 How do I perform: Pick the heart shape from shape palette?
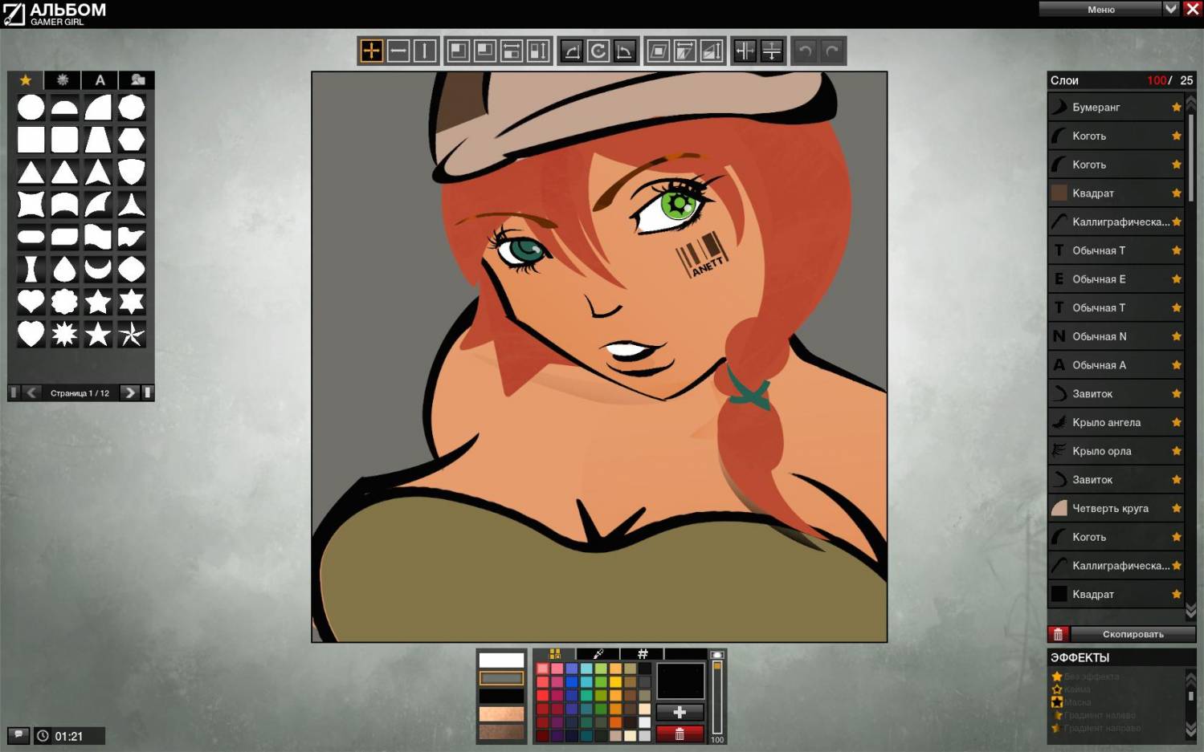pos(31,302)
